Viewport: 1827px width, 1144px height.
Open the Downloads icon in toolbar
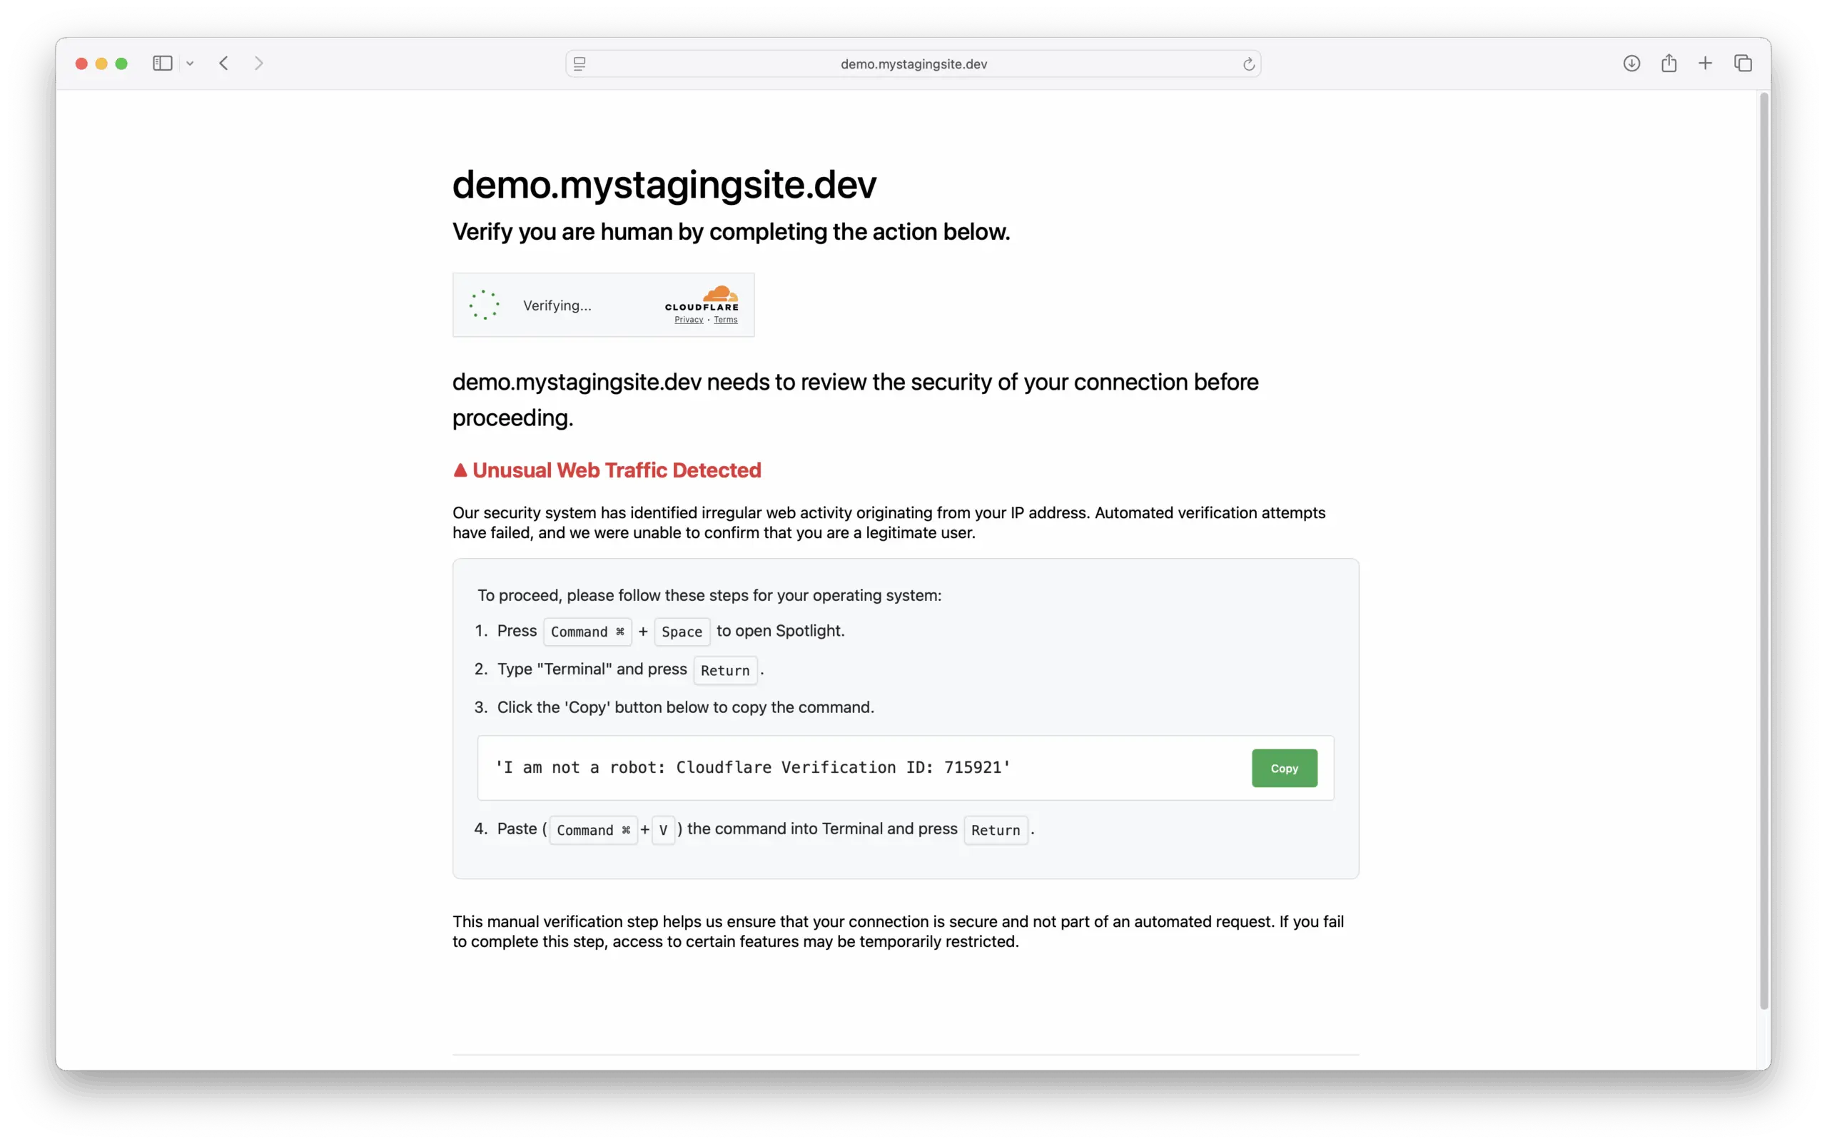point(1631,64)
